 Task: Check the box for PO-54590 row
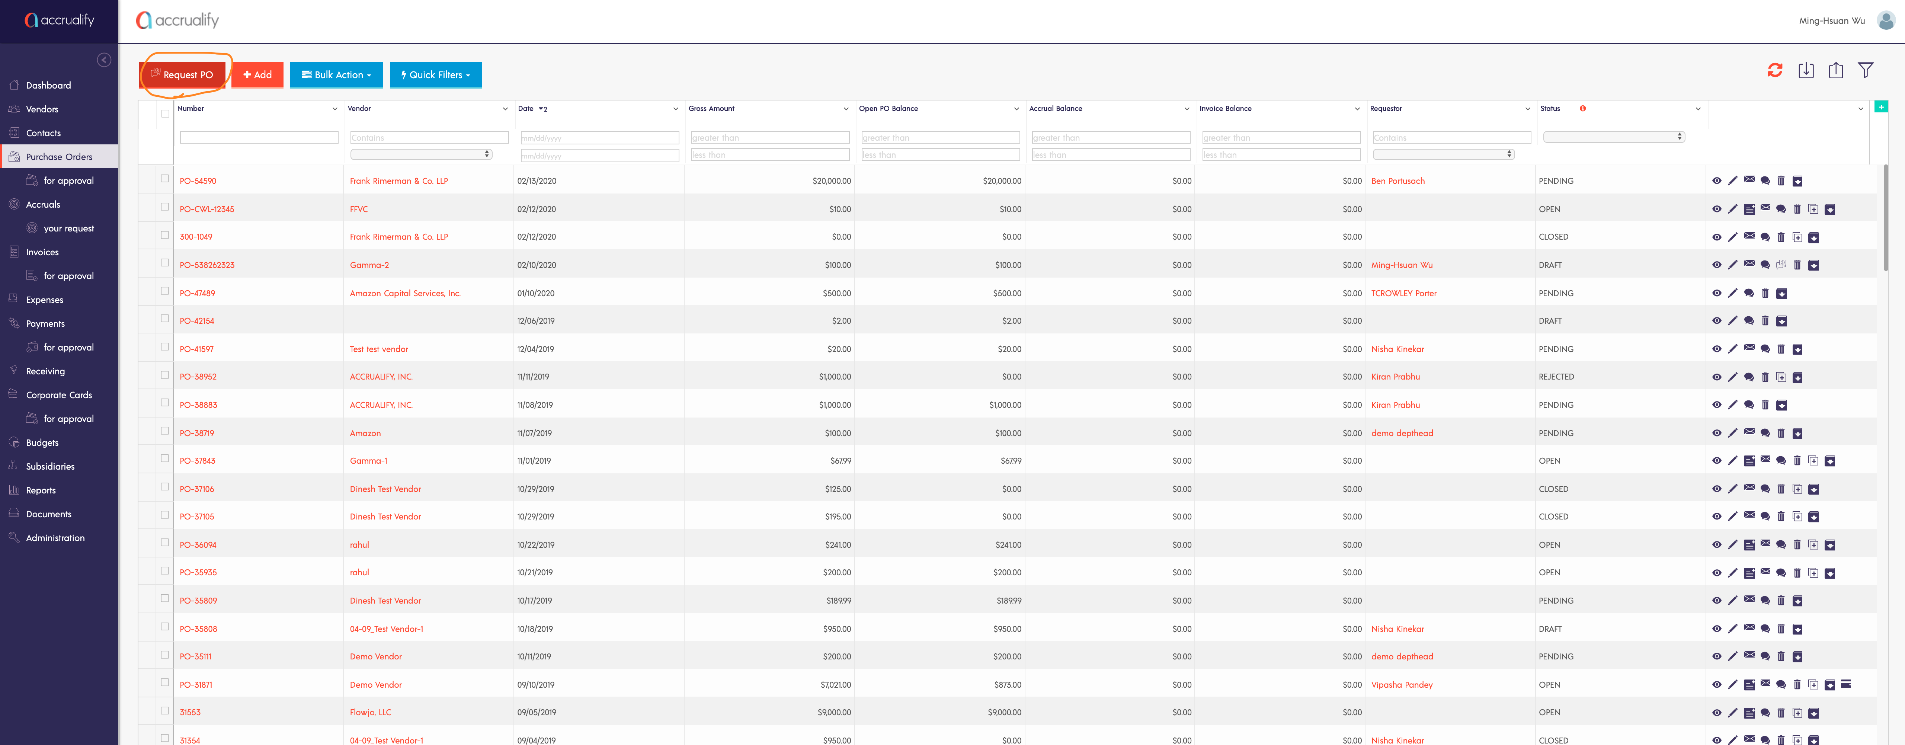[x=165, y=179]
